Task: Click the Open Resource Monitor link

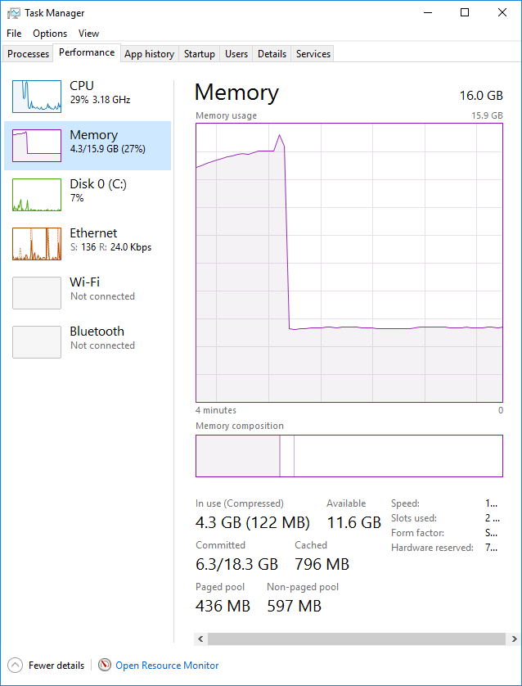Action: click(x=167, y=666)
